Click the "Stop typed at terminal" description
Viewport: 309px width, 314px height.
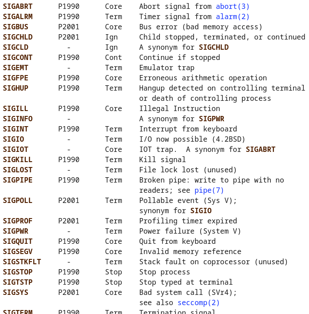click(186, 282)
